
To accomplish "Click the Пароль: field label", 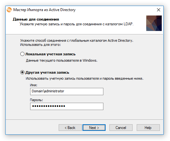I will 36,100.
